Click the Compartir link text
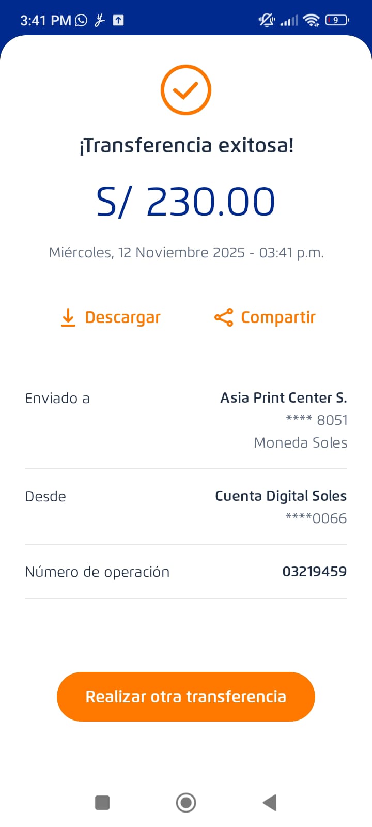The width and height of the screenshot is (372, 827). click(x=278, y=317)
